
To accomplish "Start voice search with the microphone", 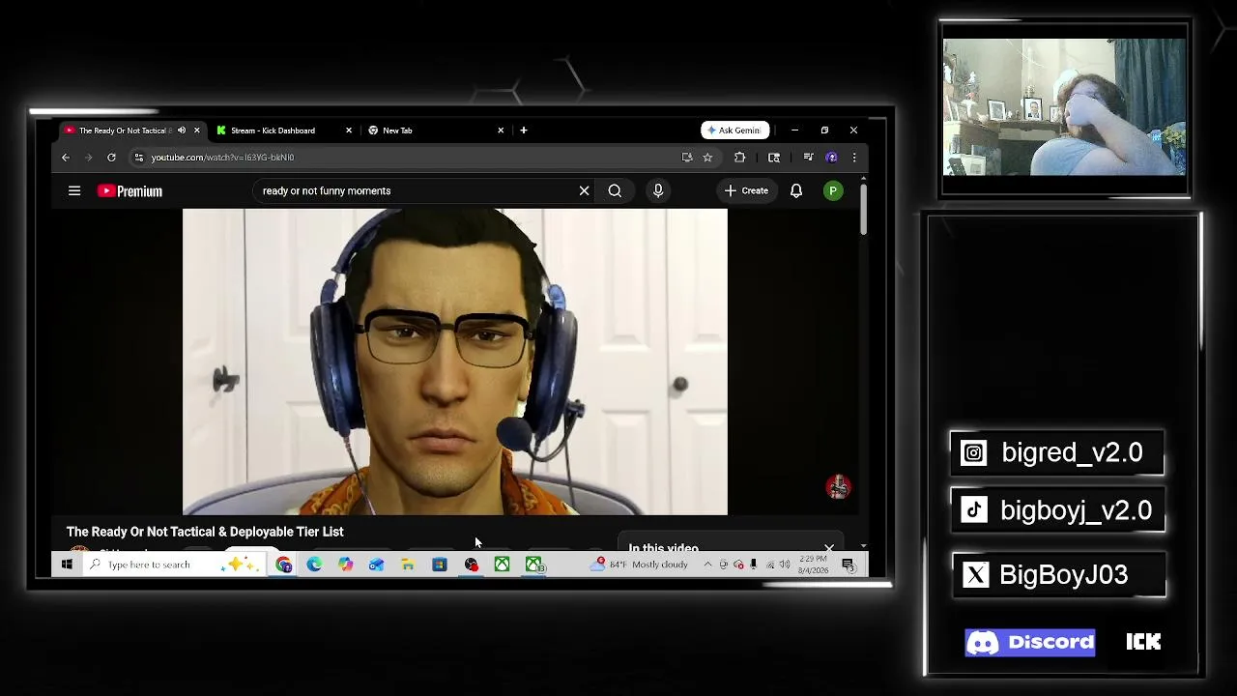I will (x=658, y=190).
